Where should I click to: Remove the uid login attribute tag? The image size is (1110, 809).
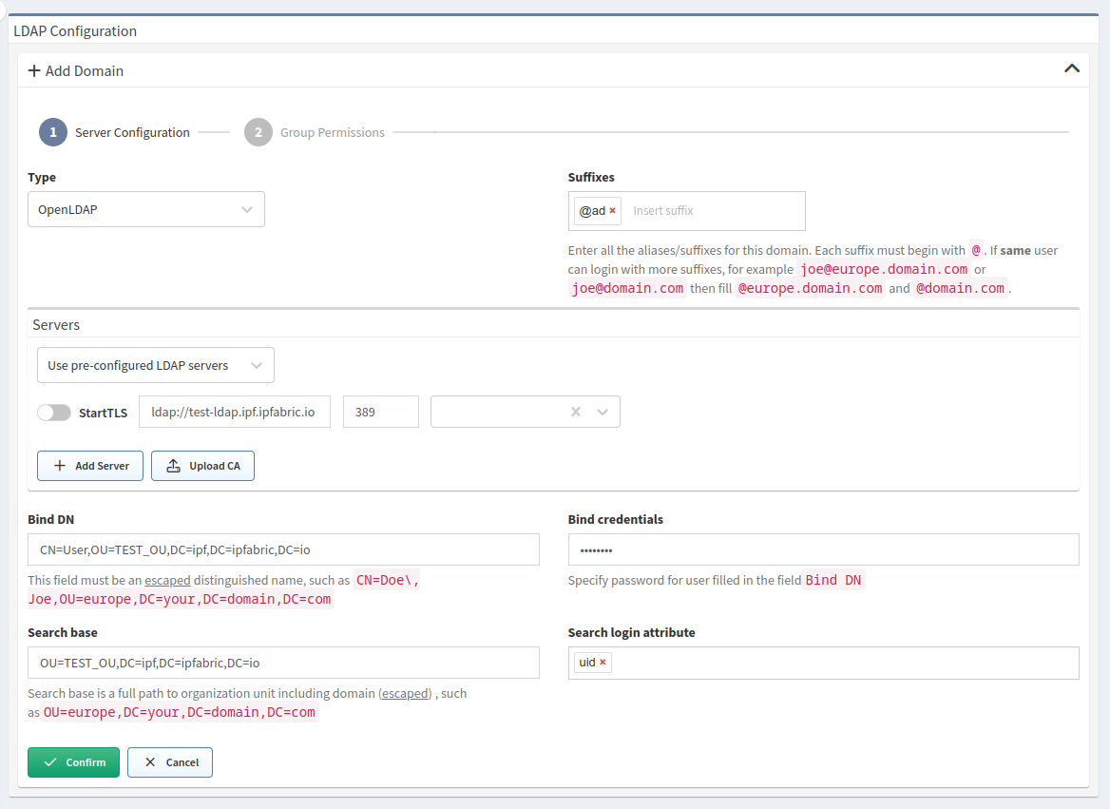tap(603, 663)
